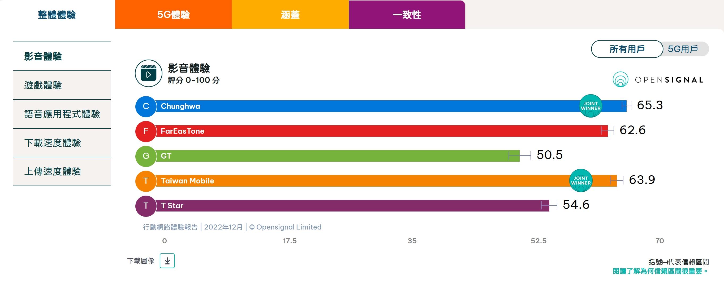Click the 下載圖像 label

tap(141, 261)
